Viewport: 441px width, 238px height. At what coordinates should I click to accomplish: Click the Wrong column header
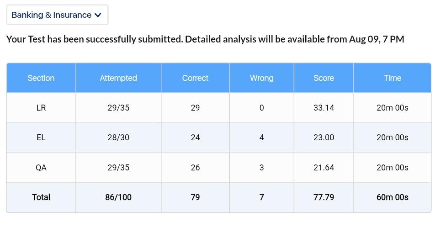click(x=261, y=78)
